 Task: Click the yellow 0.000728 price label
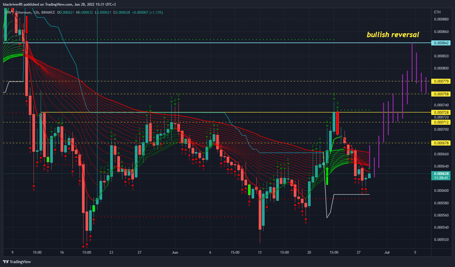pyautogui.click(x=441, y=113)
